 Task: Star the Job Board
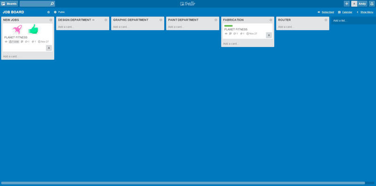click(x=49, y=12)
